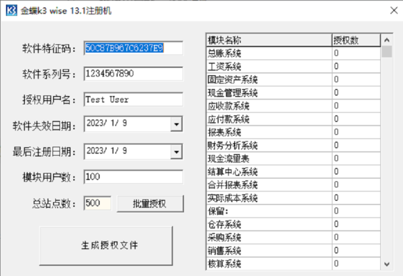Click the 授权数 cell for 合并报表系统
The width and height of the screenshot is (403, 276).
pos(356,185)
